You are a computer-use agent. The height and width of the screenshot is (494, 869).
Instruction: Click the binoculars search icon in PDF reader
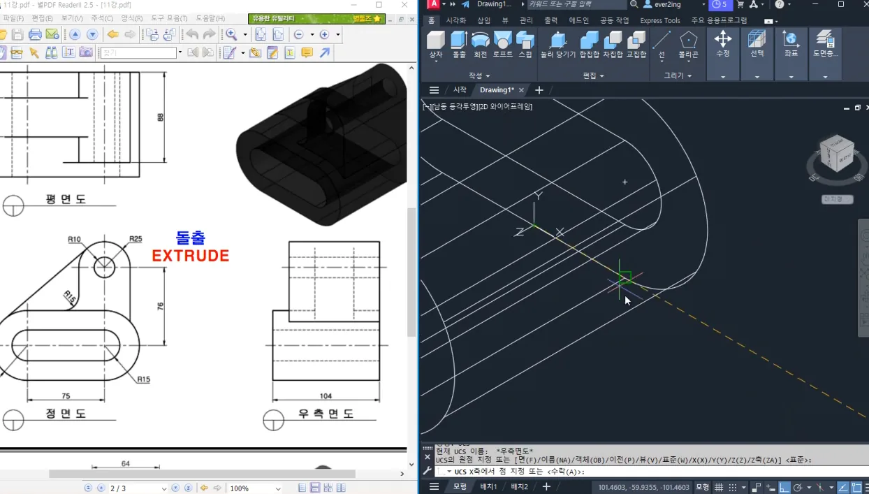[x=52, y=52]
